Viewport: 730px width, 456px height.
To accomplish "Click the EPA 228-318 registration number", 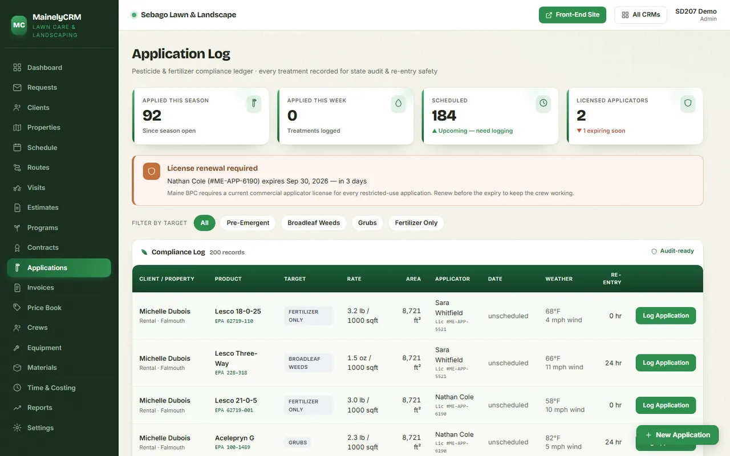I will [x=231, y=373].
